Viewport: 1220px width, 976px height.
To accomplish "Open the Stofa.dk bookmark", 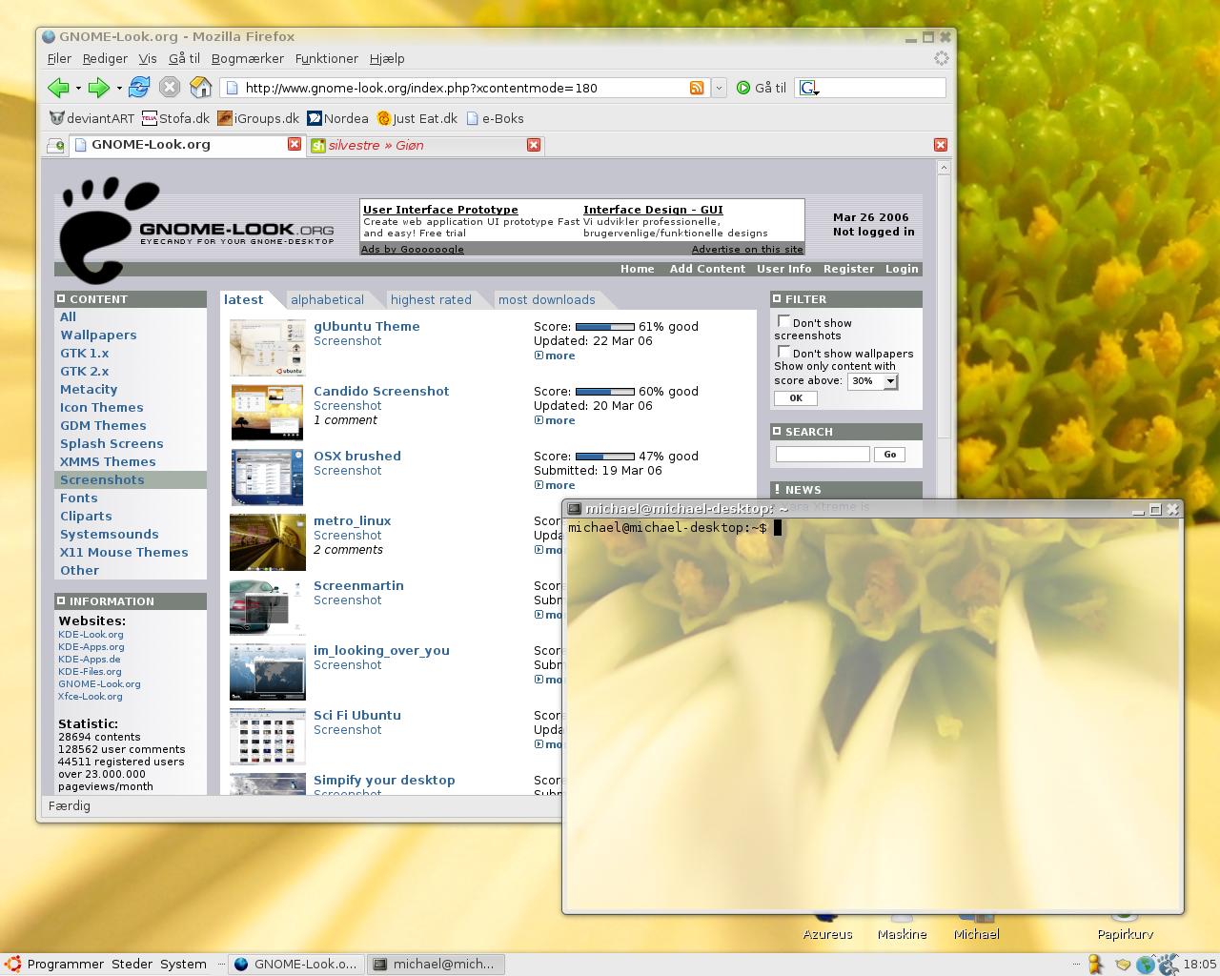I will tap(175, 118).
